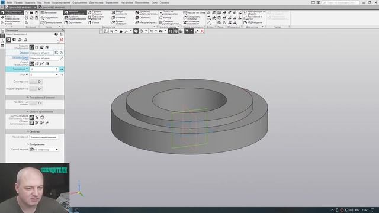Select the Shell (Оболочка) tool
Screen dimensions: 379x213
tap(143, 18)
